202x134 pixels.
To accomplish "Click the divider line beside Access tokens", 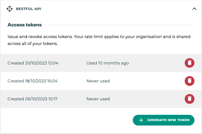I will click(x=120, y=25).
